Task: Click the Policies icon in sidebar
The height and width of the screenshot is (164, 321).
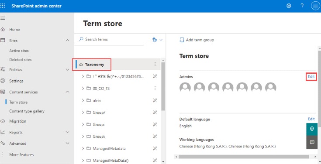Action: coord(3,69)
